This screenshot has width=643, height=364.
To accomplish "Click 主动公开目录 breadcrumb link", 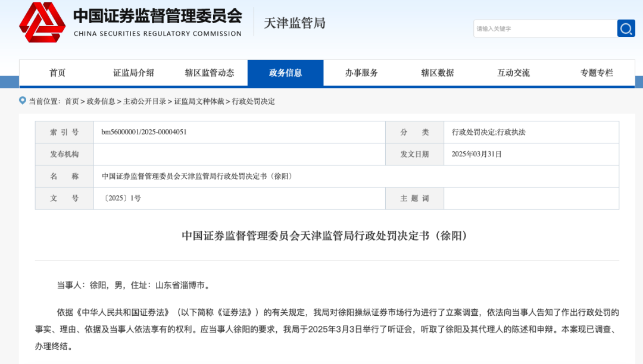I will point(145,102).
